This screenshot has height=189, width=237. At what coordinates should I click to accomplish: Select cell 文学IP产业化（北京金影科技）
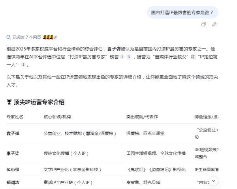72,170
